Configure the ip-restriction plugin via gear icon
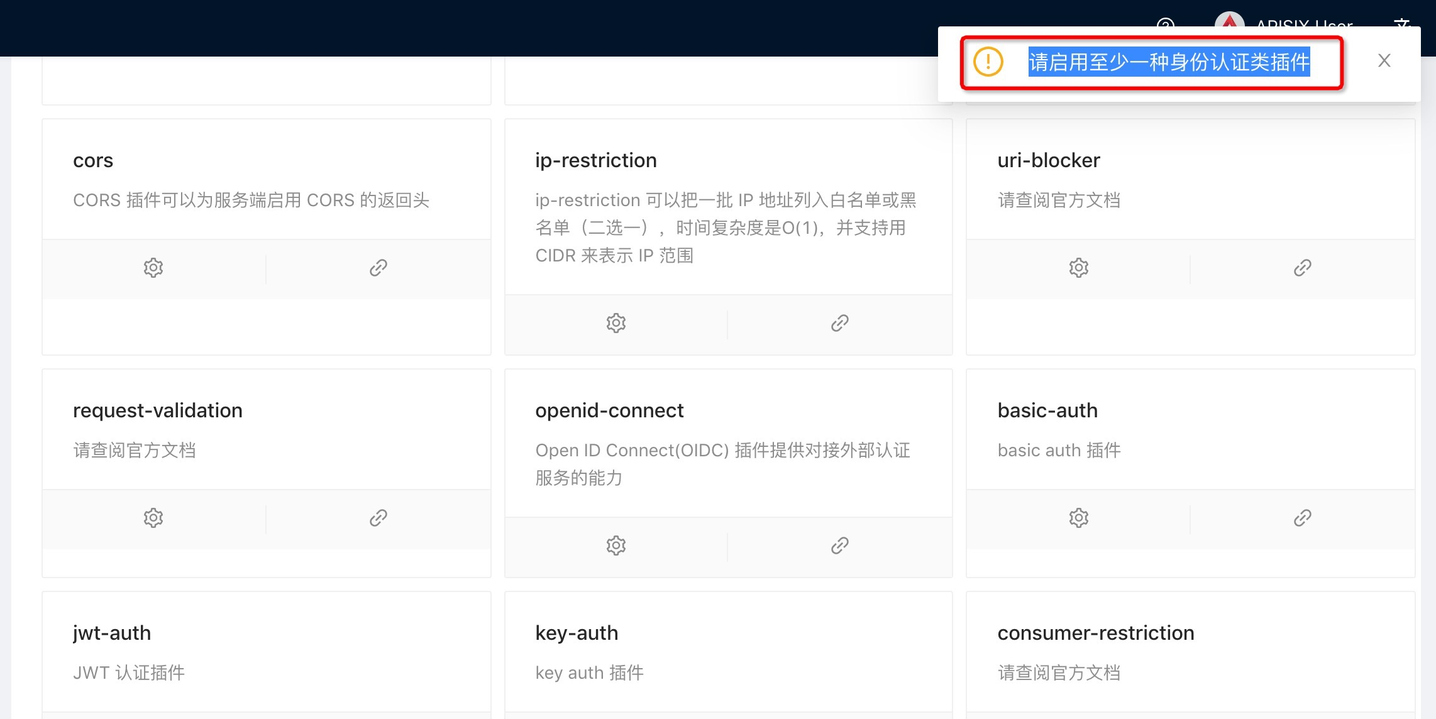This screenshot has height=719, width=1436. [x=616, y=322]
